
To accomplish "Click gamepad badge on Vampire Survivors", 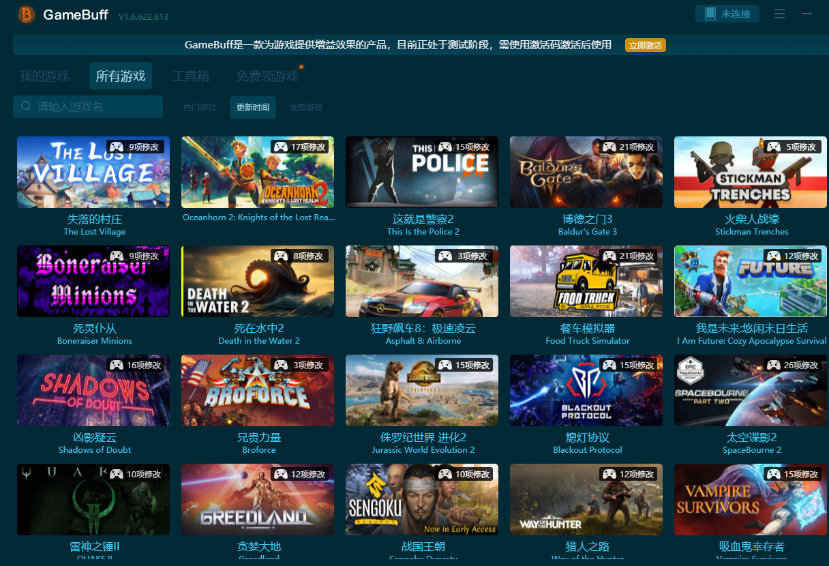I will (x=773, y=474).
